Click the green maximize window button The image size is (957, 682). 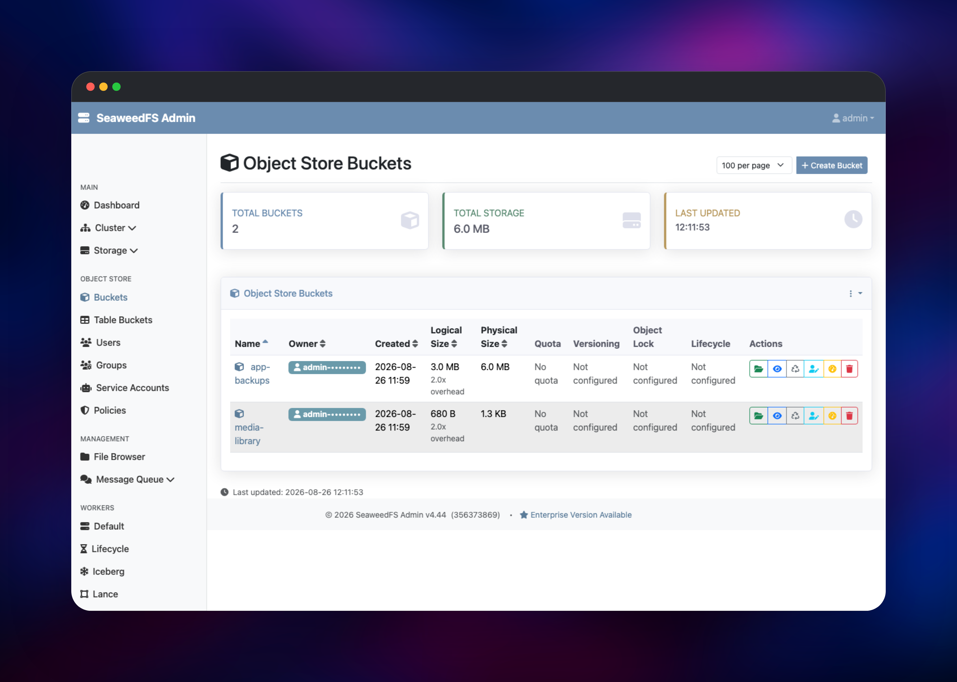[116, 86]
